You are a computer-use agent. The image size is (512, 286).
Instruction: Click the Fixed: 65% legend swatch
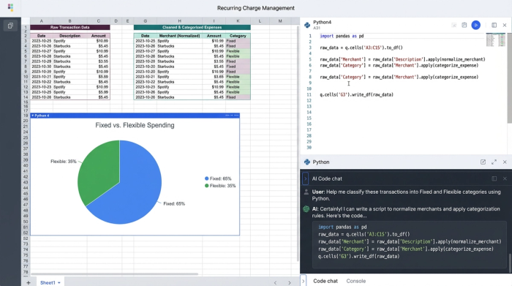pos(206,178)
